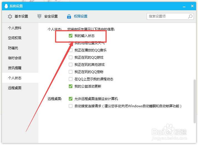198x145 pixels.
Task: Switch to the 安全设置 tab
Action: pyautogui.click(x=47, y=16)
